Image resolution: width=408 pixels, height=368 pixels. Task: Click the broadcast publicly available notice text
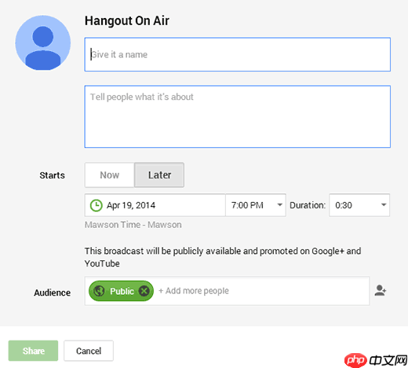tap(223, 257)
